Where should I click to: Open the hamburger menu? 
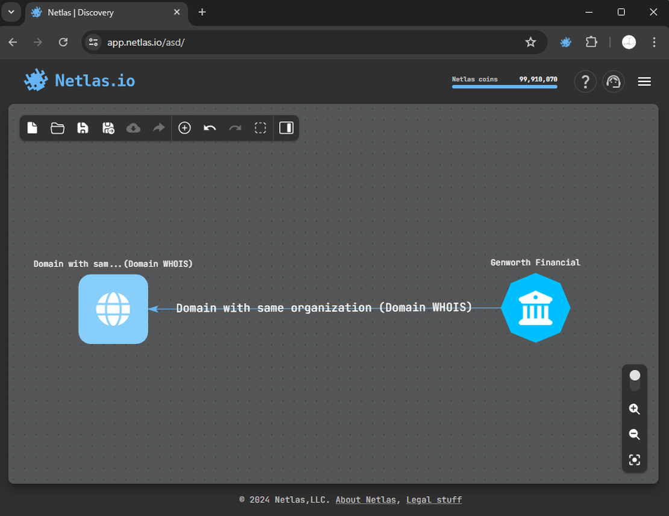(644, 81)
